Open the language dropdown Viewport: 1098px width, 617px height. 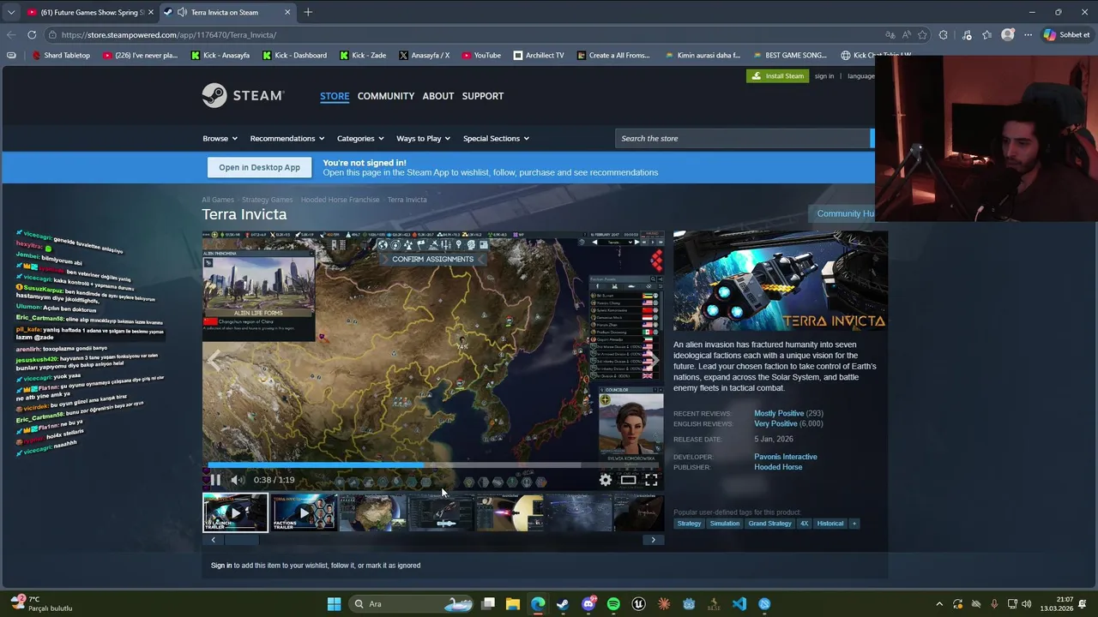click(861, 76)
